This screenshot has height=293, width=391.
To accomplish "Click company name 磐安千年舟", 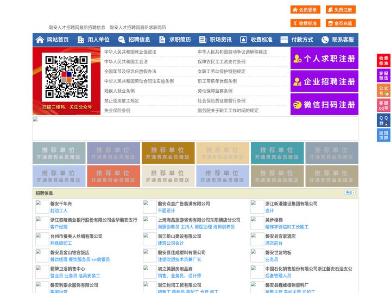I will coord(61,203).
